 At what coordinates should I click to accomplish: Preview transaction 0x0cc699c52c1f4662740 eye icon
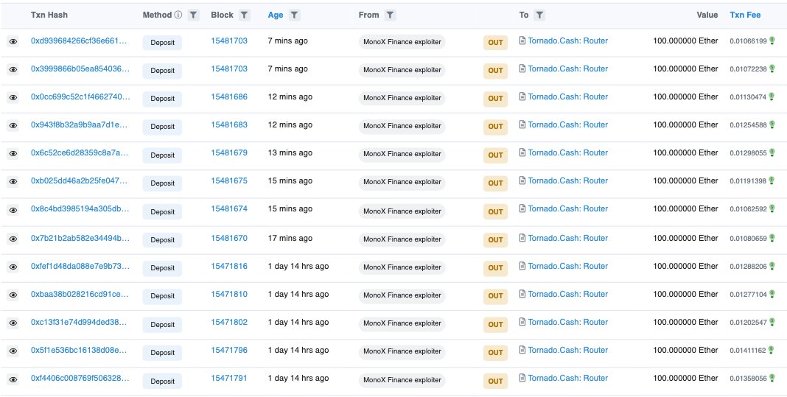(13, 98)
